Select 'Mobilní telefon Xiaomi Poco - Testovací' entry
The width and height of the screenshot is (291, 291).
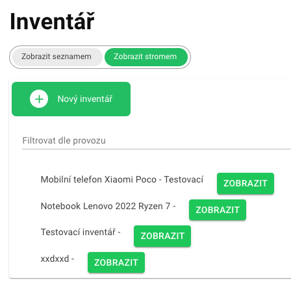point(122,179)
